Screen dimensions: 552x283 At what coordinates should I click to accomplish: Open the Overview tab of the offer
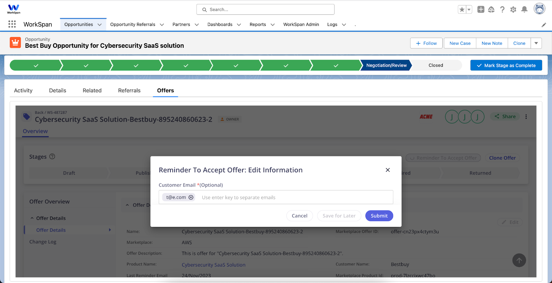[35, 131]
